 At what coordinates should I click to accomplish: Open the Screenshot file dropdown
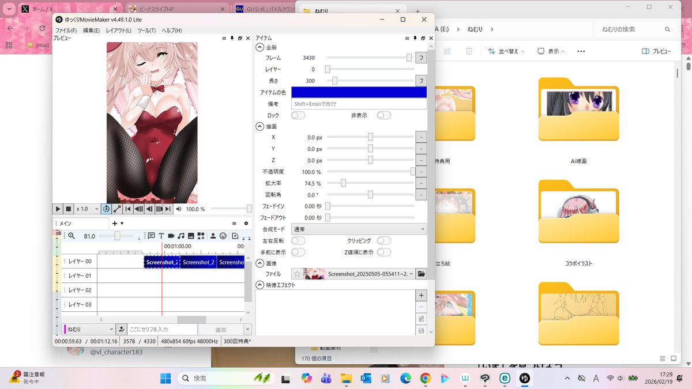[411, 274]
